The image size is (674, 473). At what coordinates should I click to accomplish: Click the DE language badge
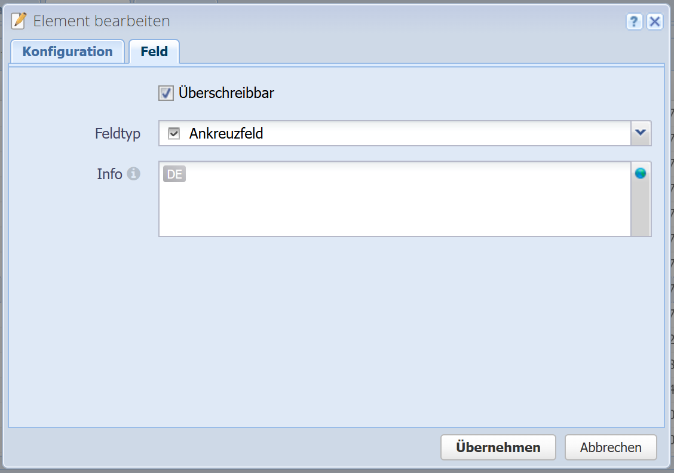(x=174, y=174)
